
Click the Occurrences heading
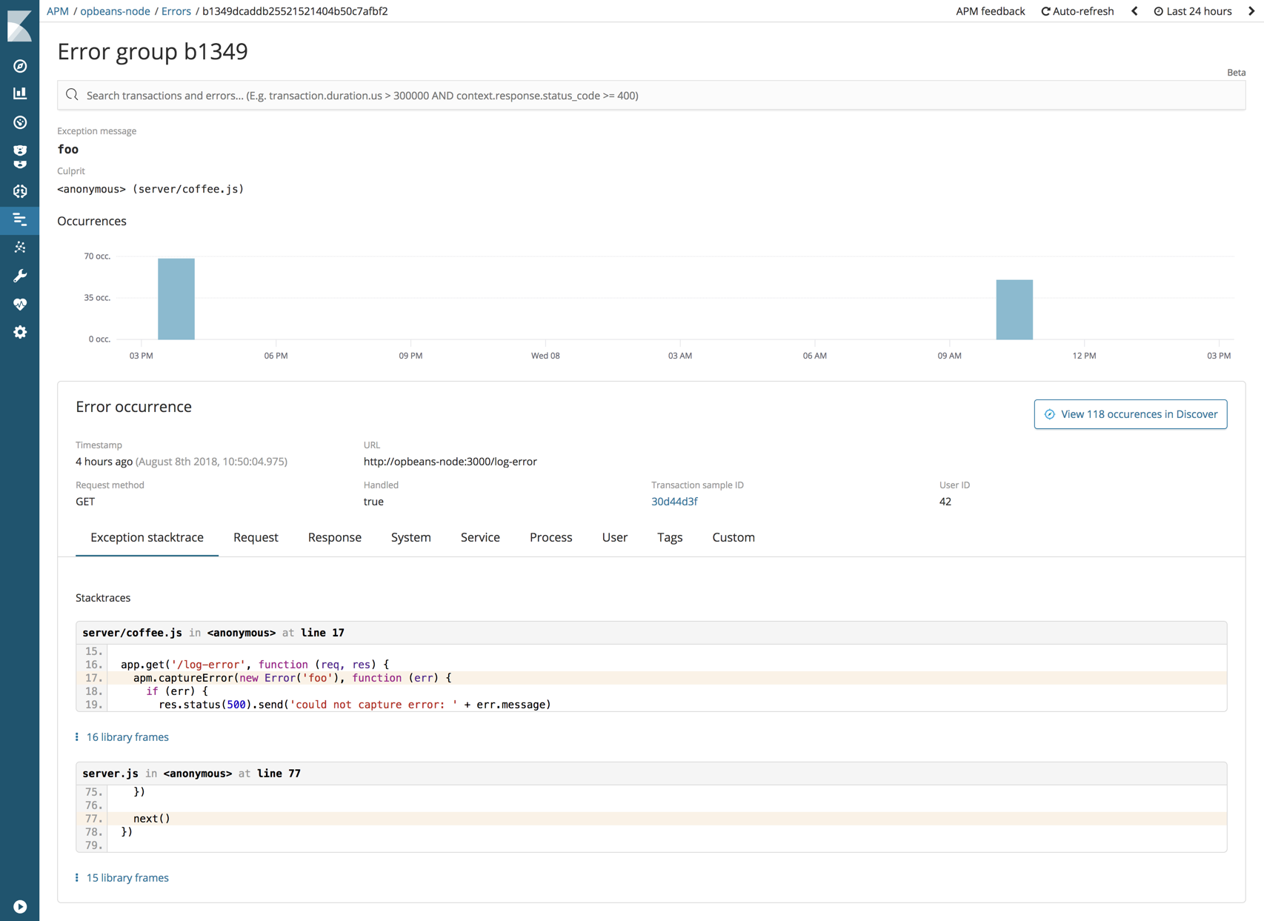coord(92,221)
